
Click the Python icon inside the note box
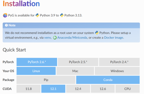click(97, 33)
